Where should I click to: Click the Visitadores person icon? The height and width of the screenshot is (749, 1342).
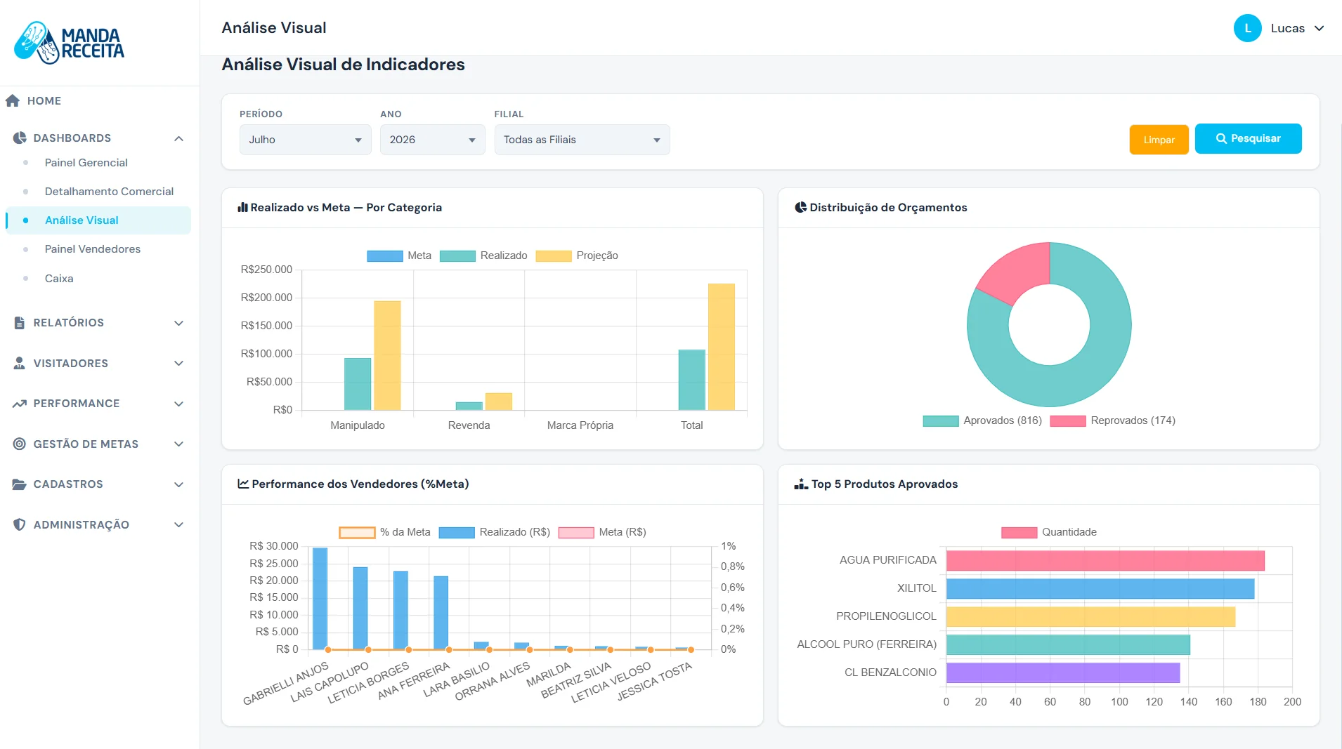click(x=20, y=363)
